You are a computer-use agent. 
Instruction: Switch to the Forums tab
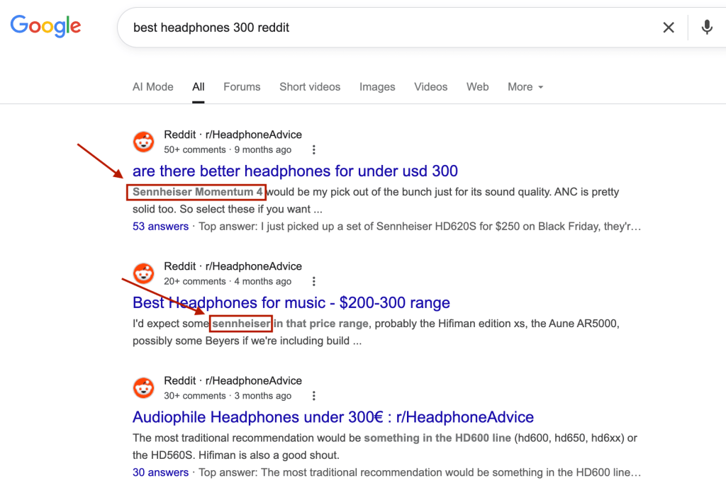[x=242, y=86]
